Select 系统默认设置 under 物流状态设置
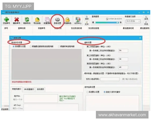This screenshot has height=121, width=151. (x=14, y=46)
